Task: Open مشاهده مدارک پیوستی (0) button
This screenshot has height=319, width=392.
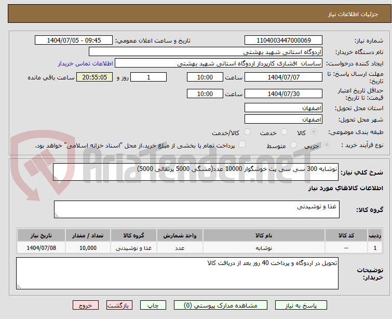Action: (x=221, y=305)
